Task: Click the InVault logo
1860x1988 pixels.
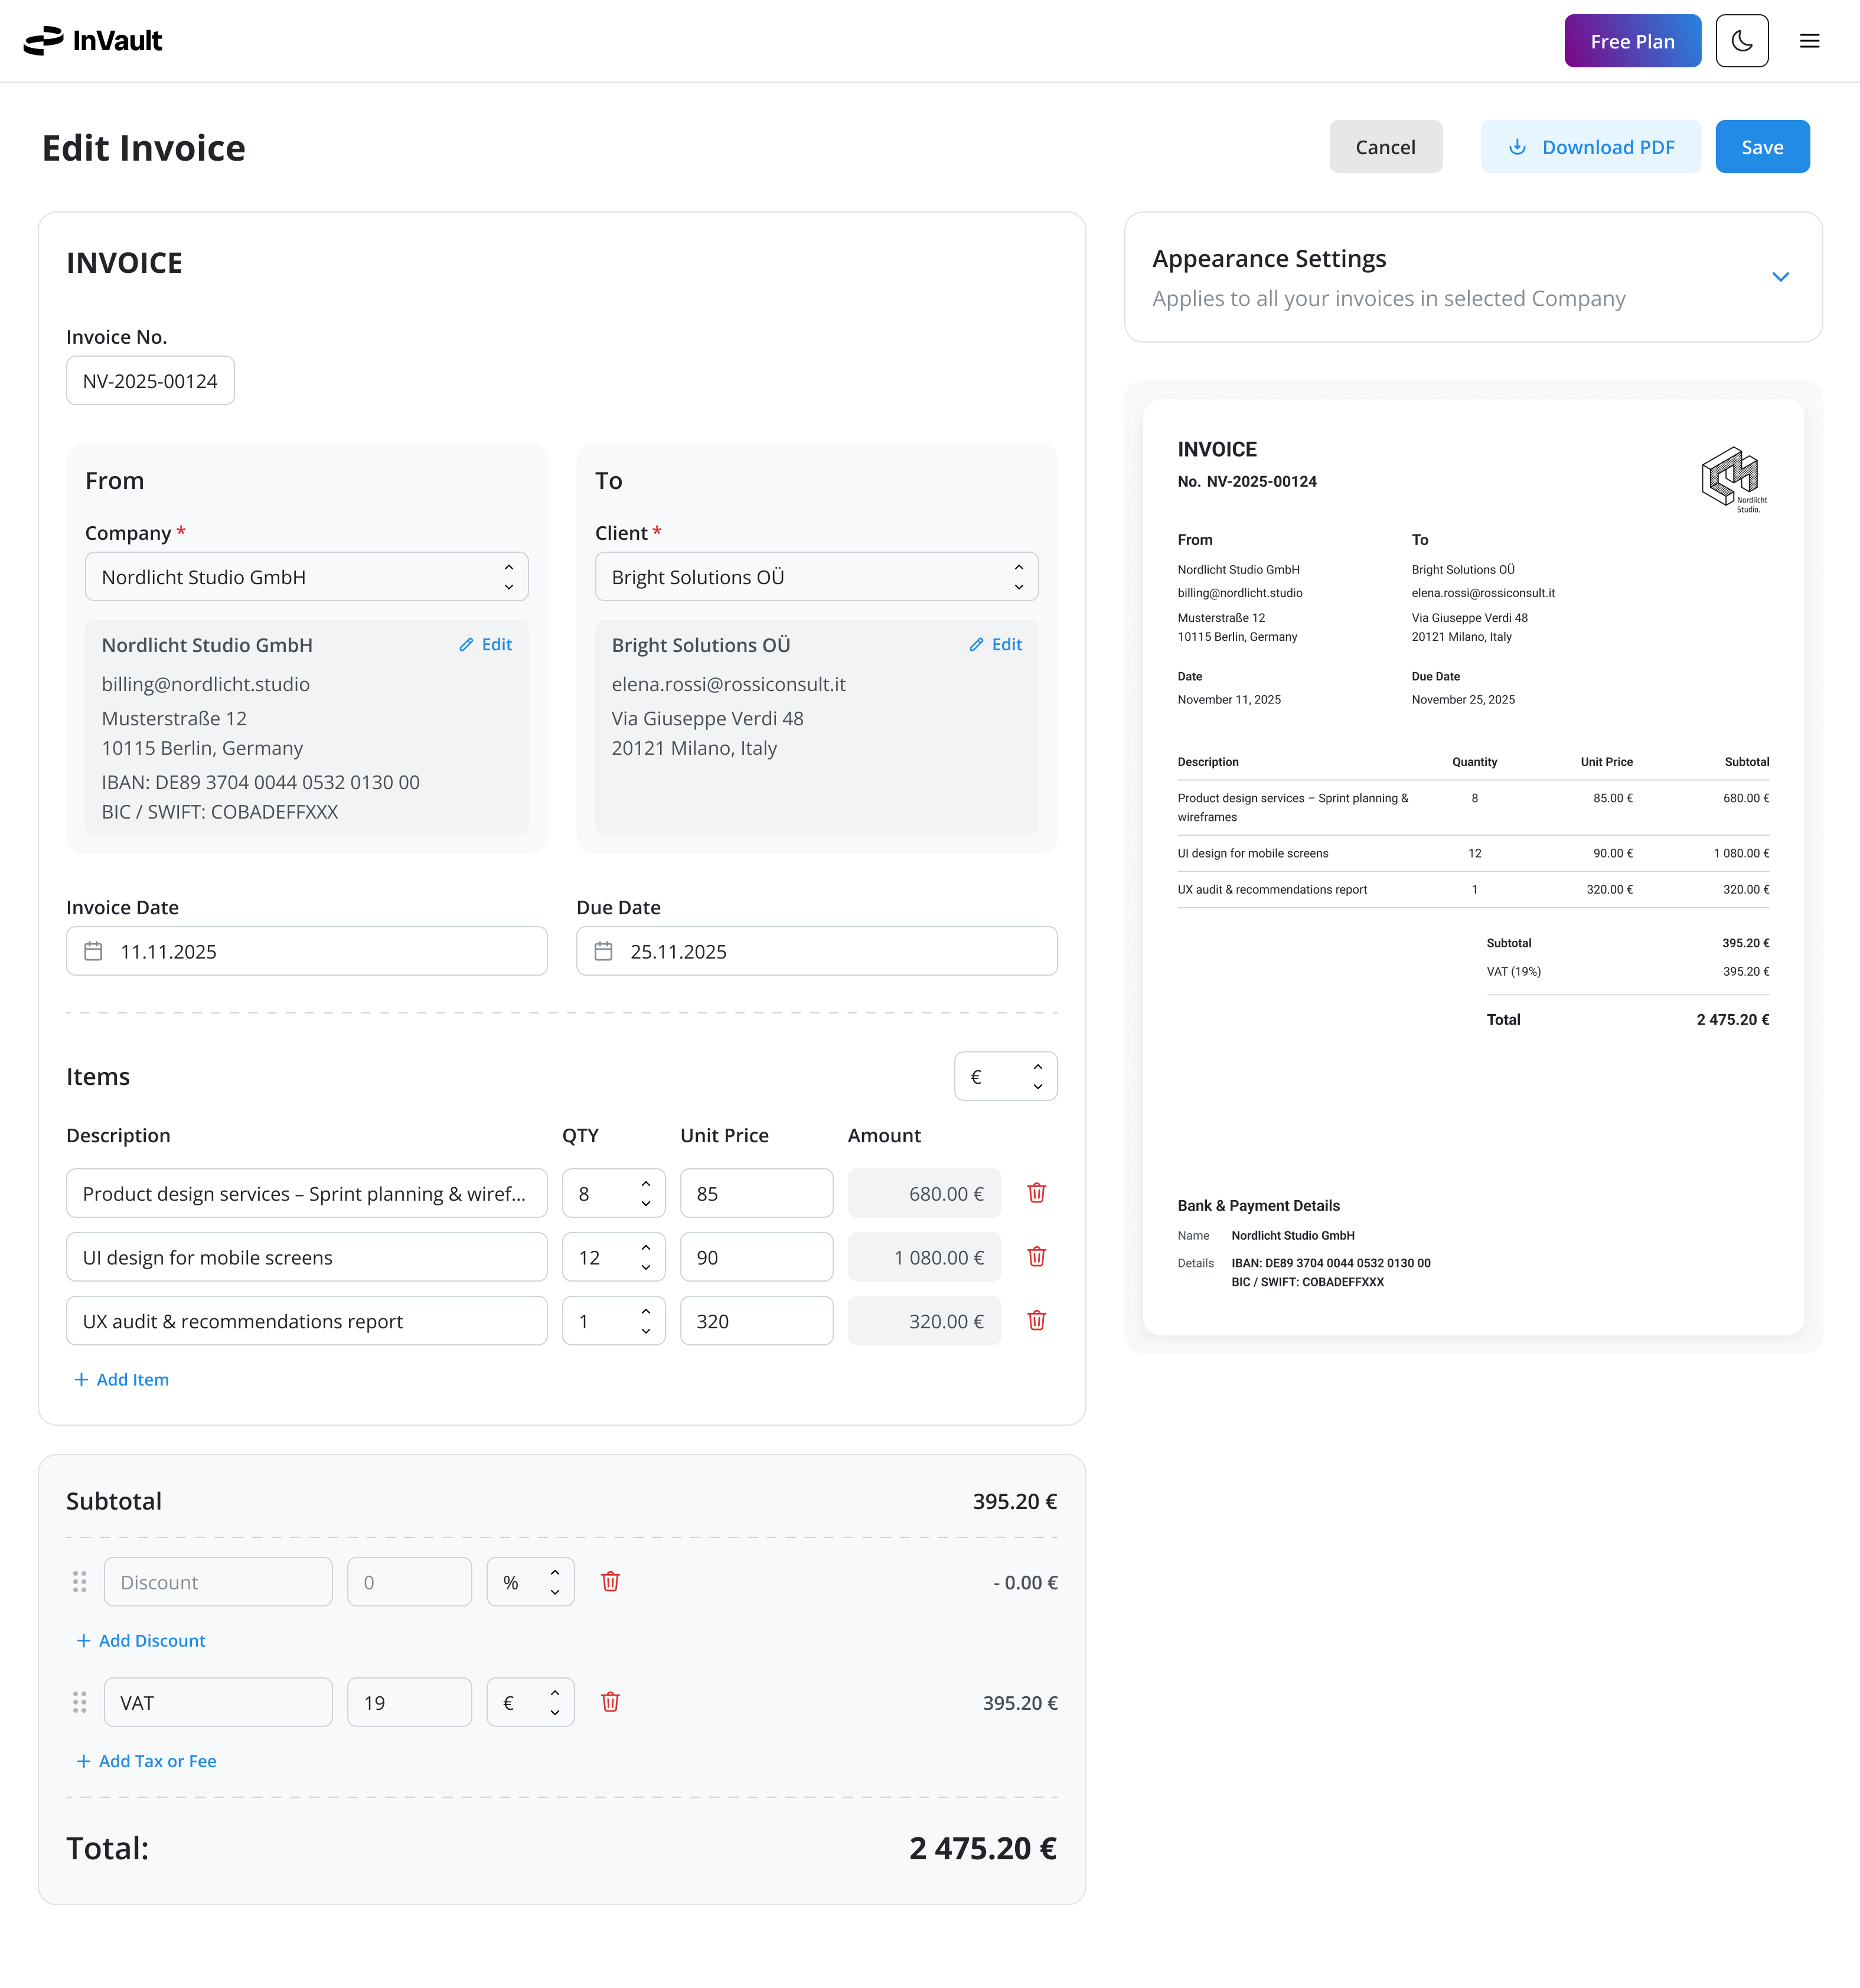Action: pyautogui.click(x=93, y=41)
